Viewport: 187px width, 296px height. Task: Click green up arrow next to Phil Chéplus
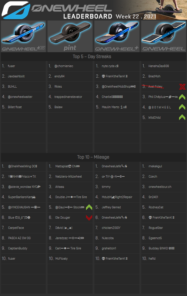tap(182, 97)
